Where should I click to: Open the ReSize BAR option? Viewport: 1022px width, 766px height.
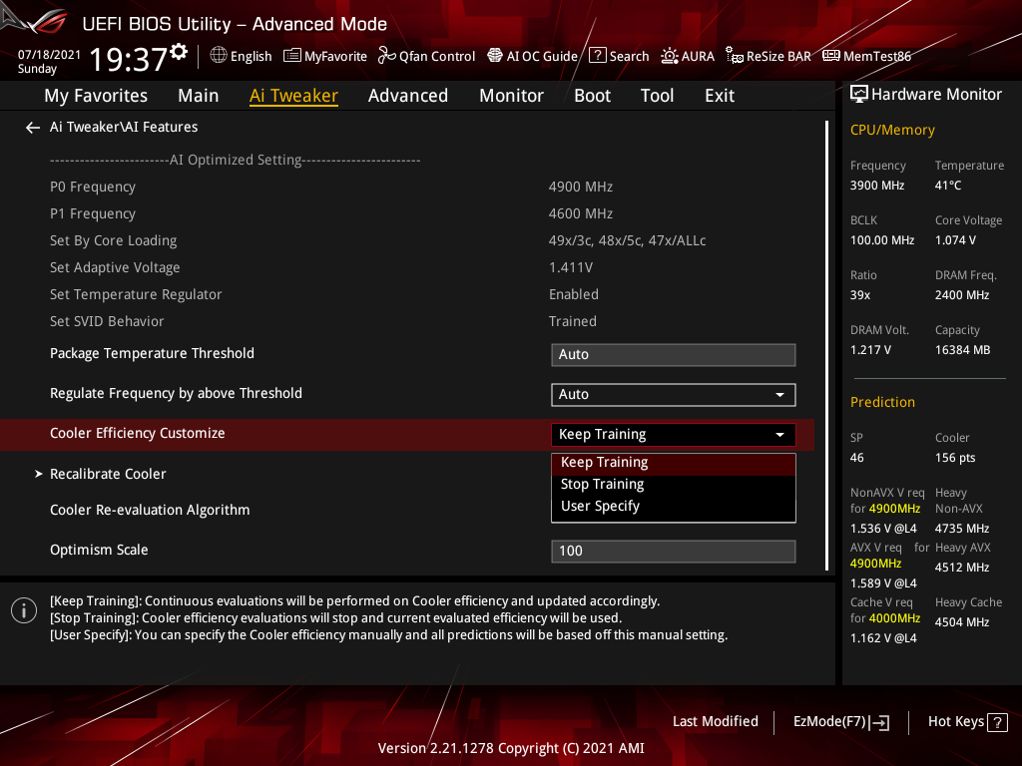(x=767, y=56)
